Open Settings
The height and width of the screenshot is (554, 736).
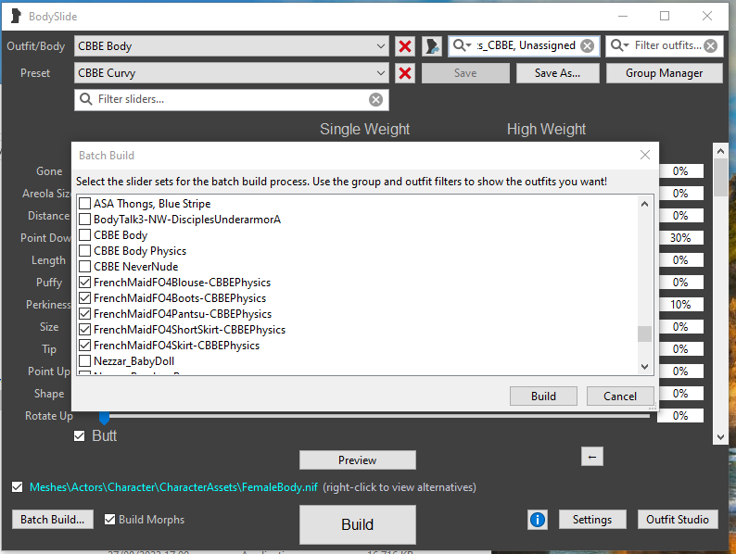[592, 520]
